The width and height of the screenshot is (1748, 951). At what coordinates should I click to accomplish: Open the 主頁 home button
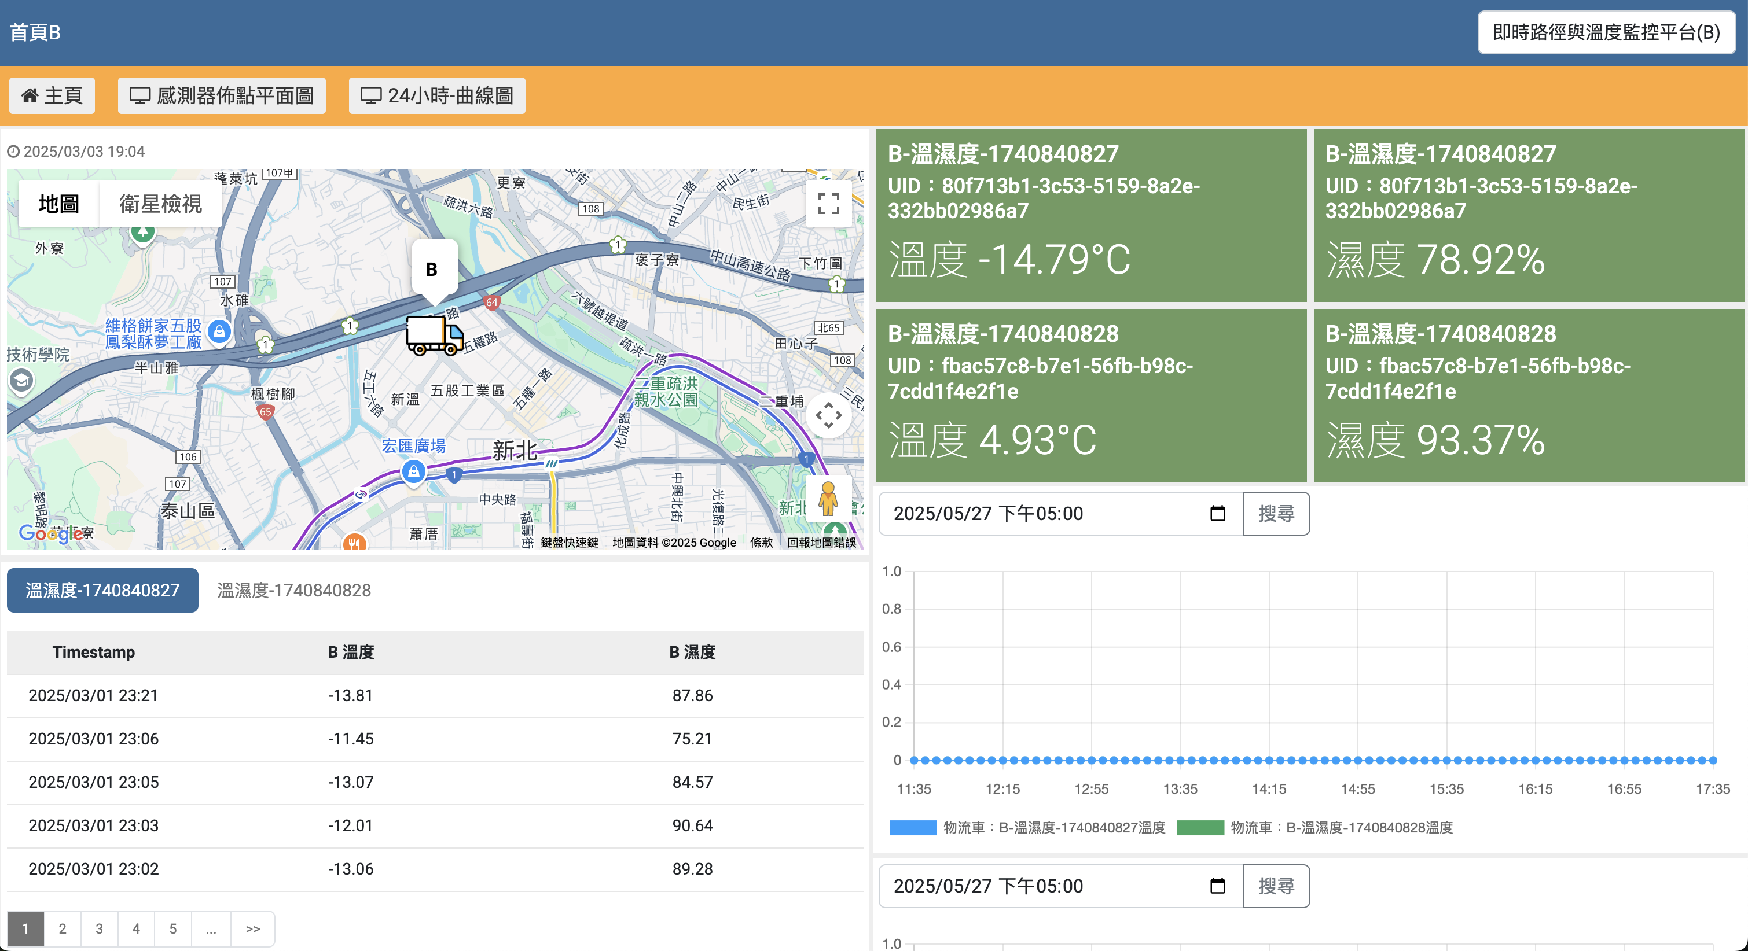52,95
